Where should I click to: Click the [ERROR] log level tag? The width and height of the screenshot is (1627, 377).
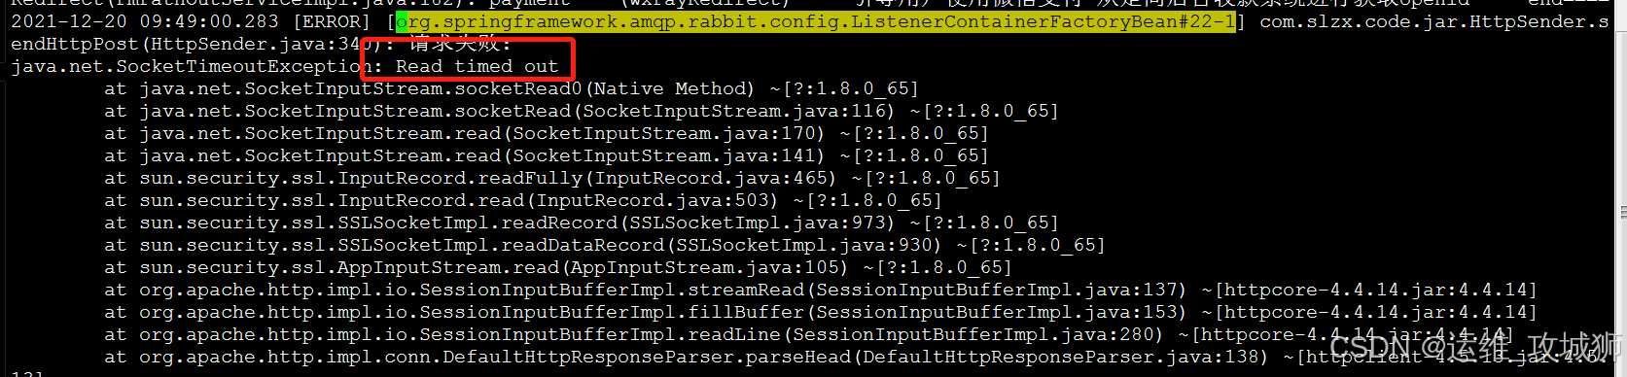tap(333, 21)
